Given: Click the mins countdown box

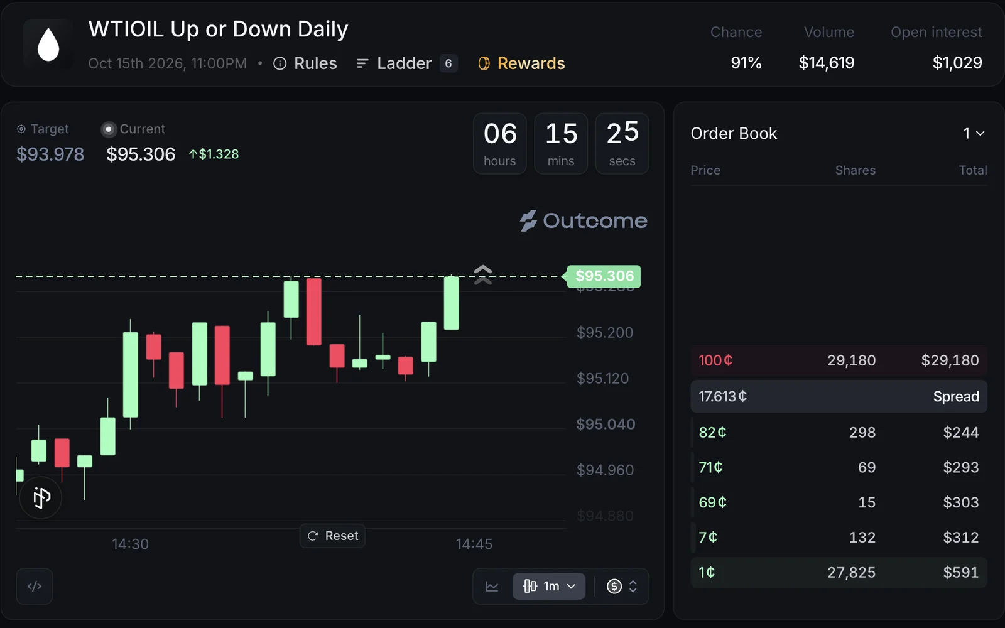Looking at the screenshot, I should pos(561,144).
